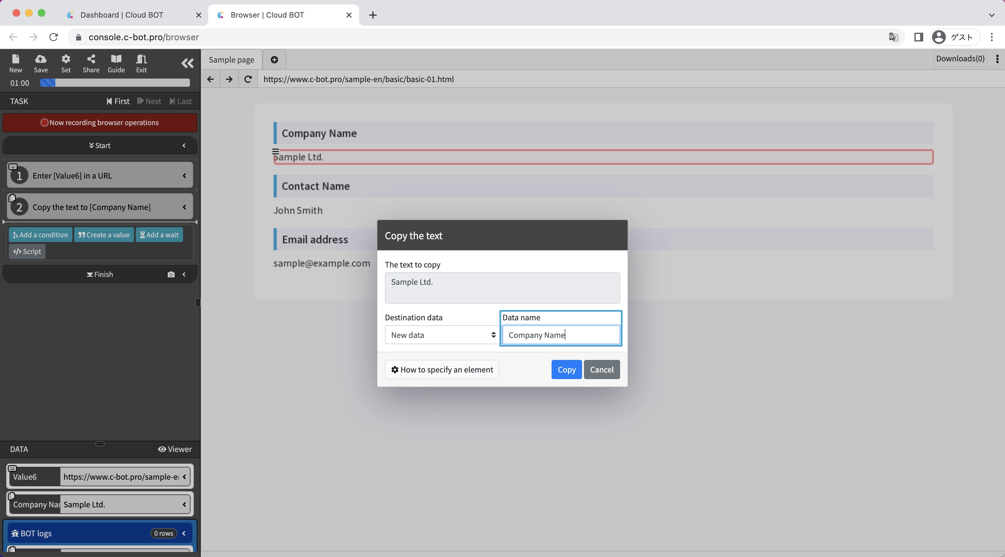Viewport: 1005px width, 557px height.
Task: Click How to specify an element
Action: [442, 369]
